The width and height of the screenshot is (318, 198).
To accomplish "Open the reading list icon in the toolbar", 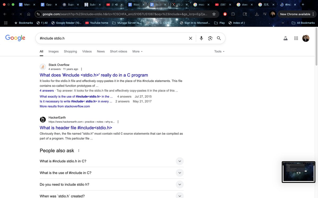I will (x=264, y=14).
